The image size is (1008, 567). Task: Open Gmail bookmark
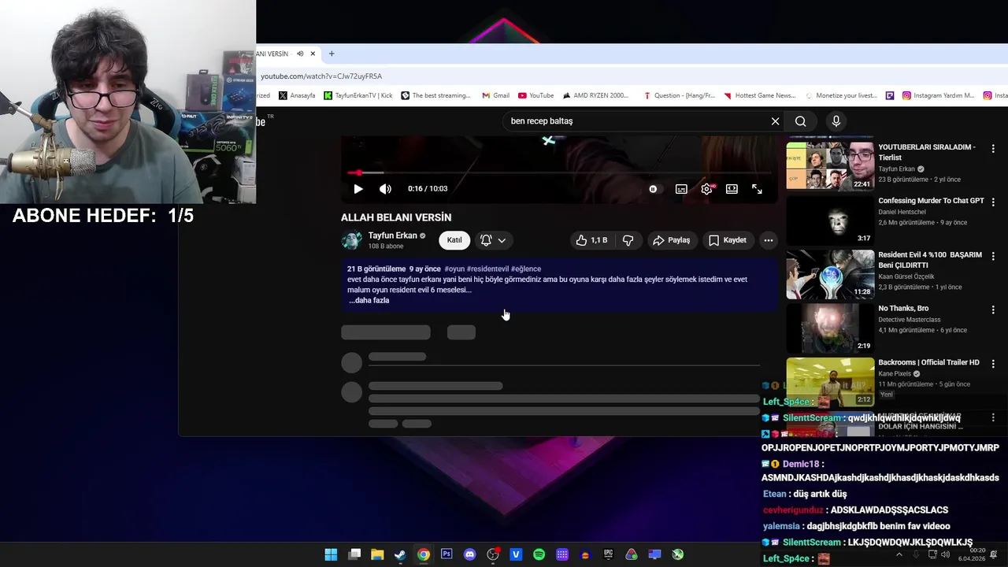[x=495, y=95]
